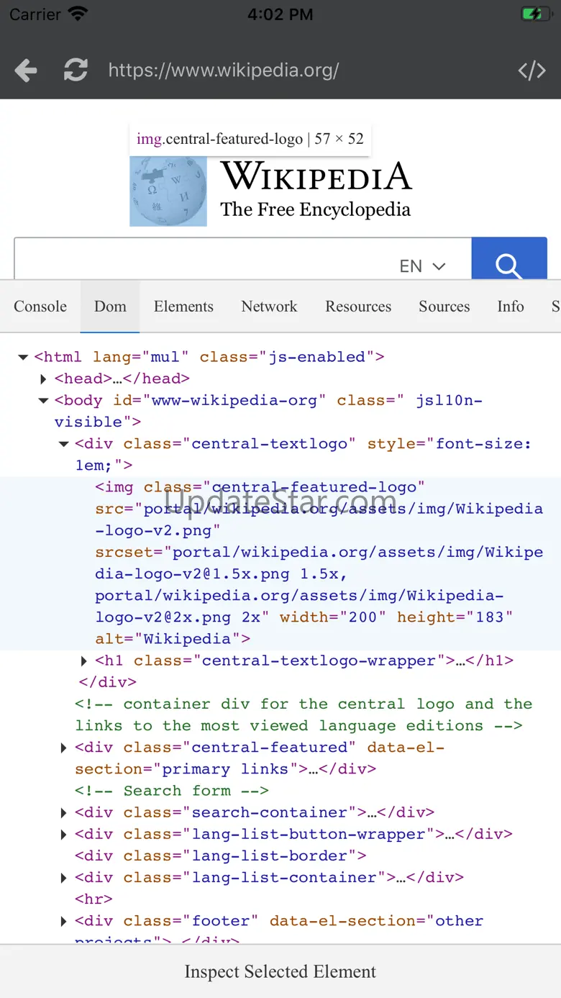Select the img central-featured-logo node

click(x=280, y=563)
